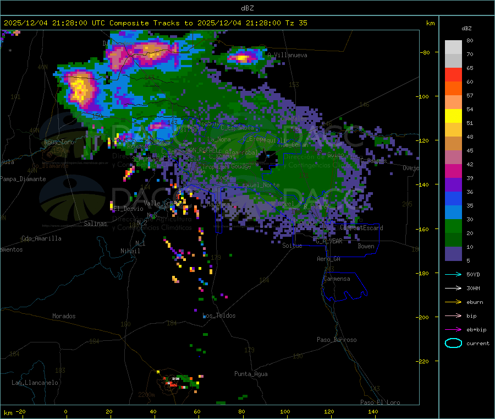Click the 'Cda_Amarilla' map label

pyautogui.click(x=41, y=238)
